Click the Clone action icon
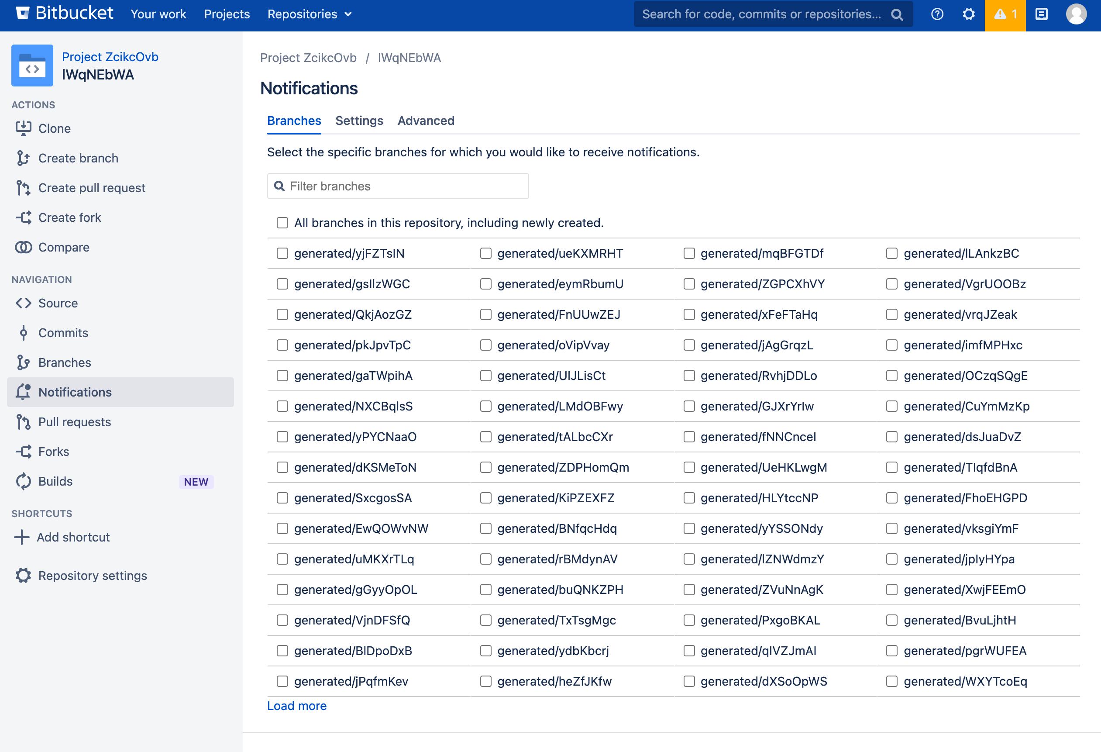The image size is (1101, 752). [23, 128]
